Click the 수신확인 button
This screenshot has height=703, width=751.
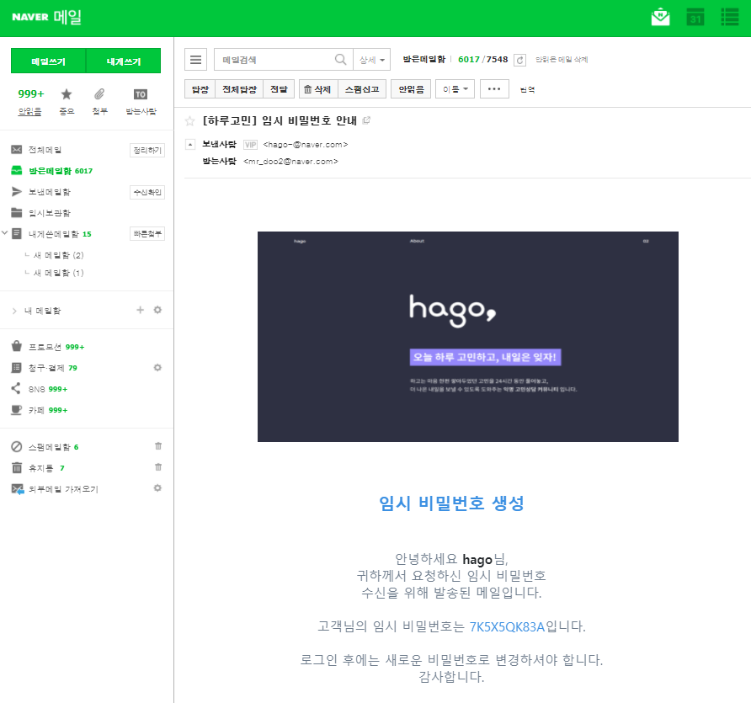tap(147, 192)
